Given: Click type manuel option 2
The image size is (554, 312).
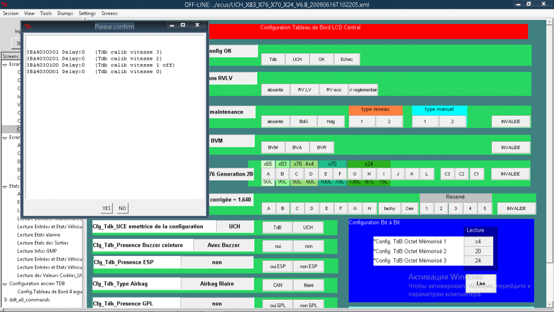Looking at the screenshot, I should [452, 121].
